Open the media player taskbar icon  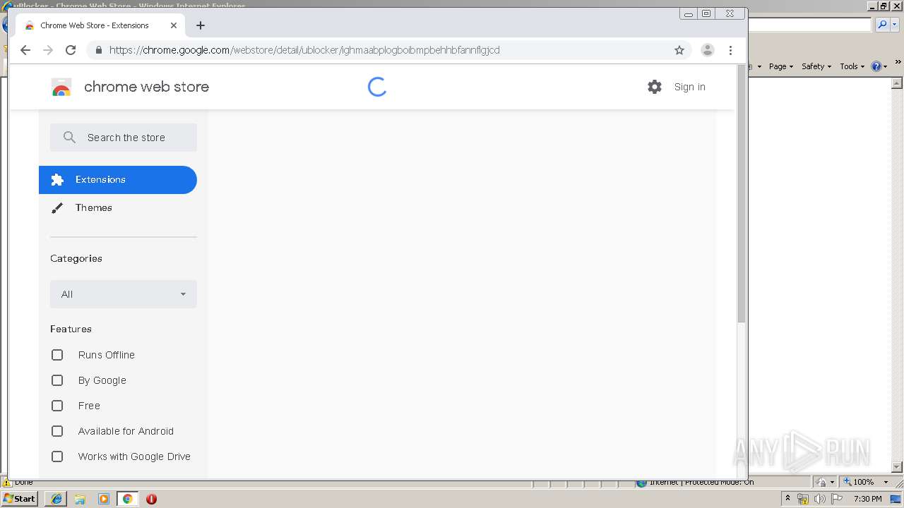[x=104, y=499]
